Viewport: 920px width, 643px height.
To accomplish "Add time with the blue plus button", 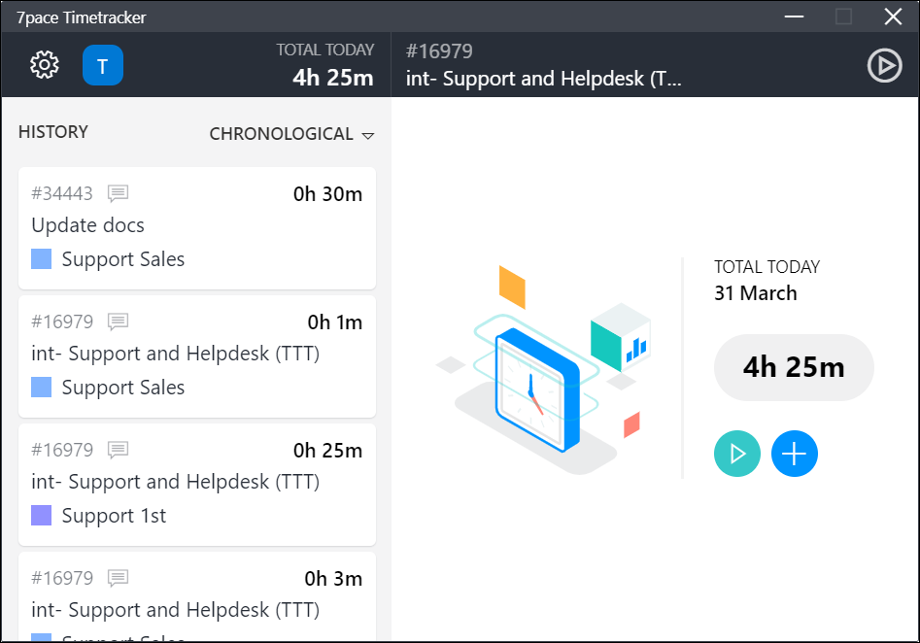I will coord(794,454).
